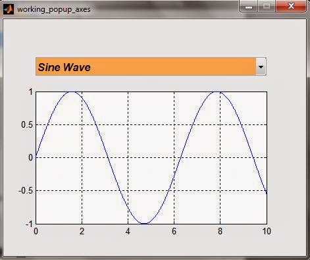Minimize the working_popup_axes window
The width and height of the screenshot is (310, 260).
click(x=249, y=6)
